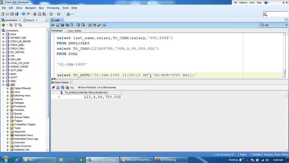Screen dimensions: 289x163
Task: Open the Versioning menu
Action: pos(53,8)
